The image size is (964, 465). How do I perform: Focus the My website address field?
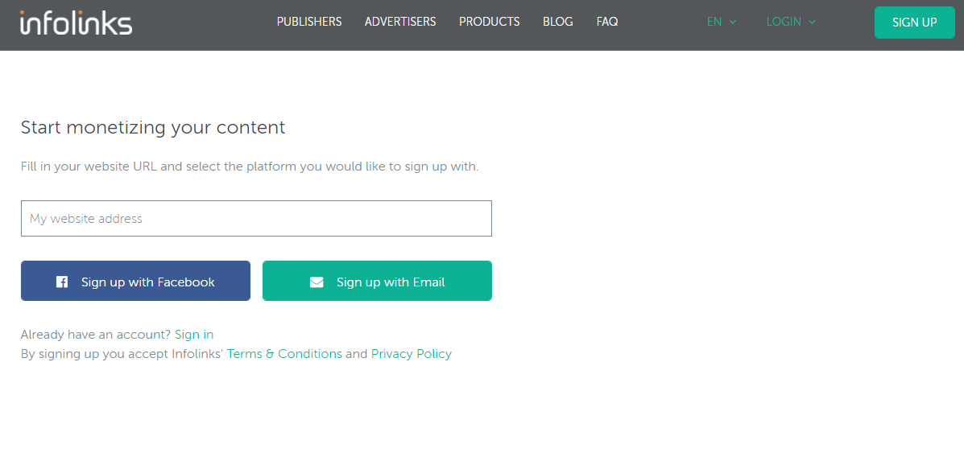click(x=256, y=218)
